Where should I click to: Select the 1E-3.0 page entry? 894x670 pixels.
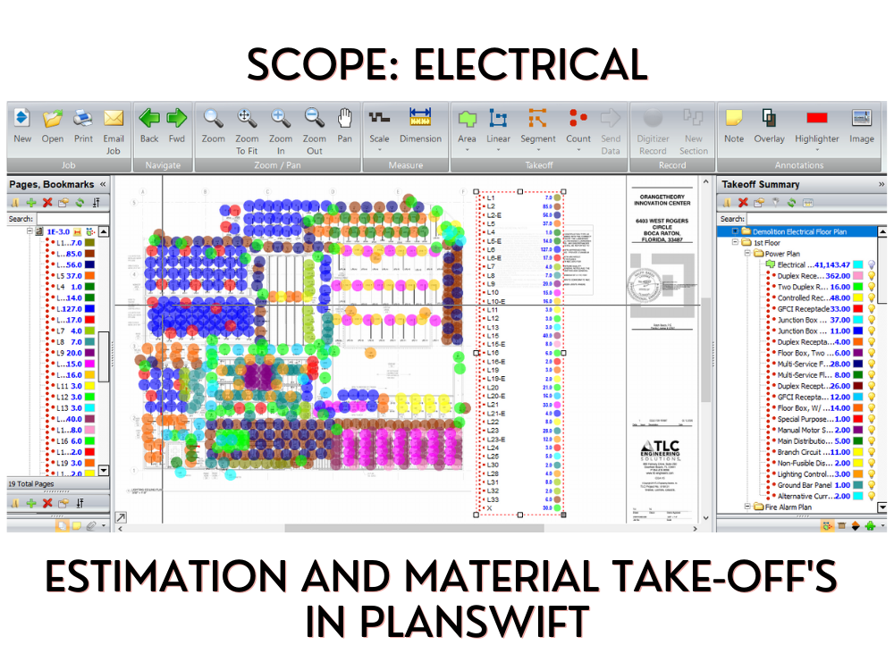[58, 232]
